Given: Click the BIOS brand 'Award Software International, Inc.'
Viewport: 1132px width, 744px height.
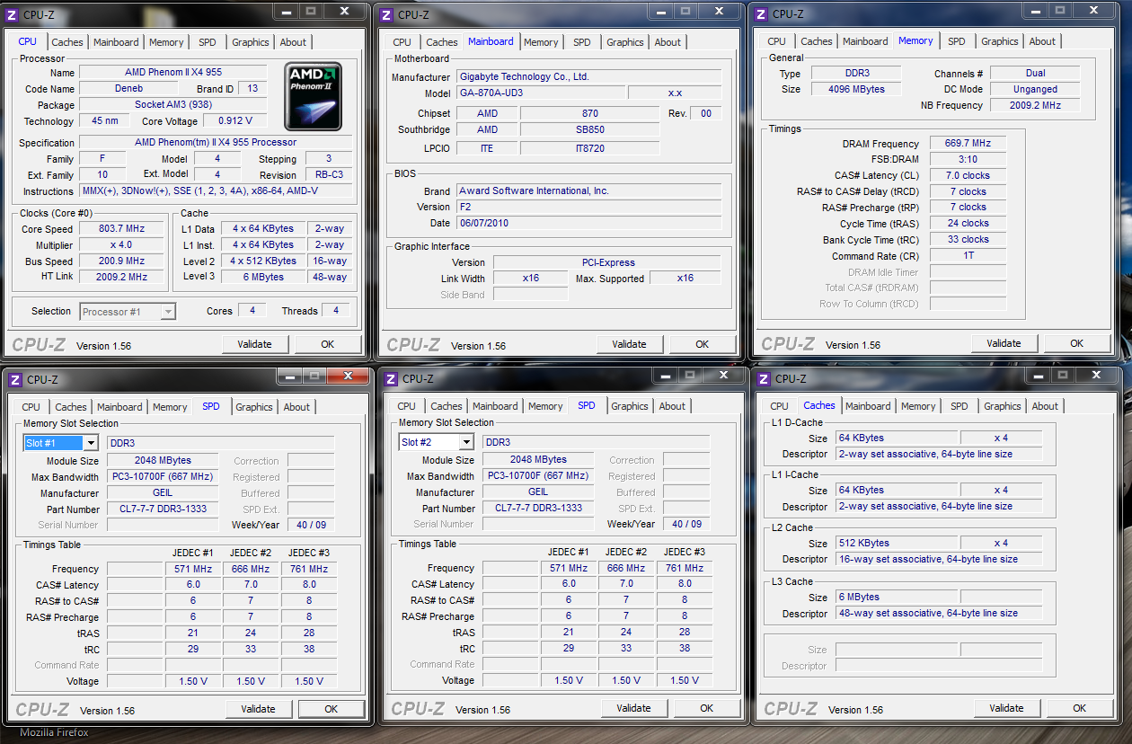Looking at the screenshot, I should [588, 191].
